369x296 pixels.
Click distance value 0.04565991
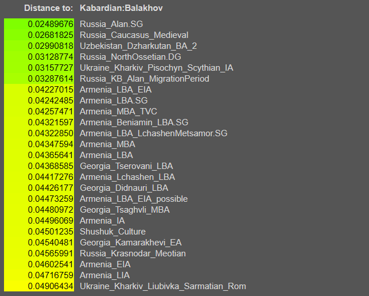(51, 253)
